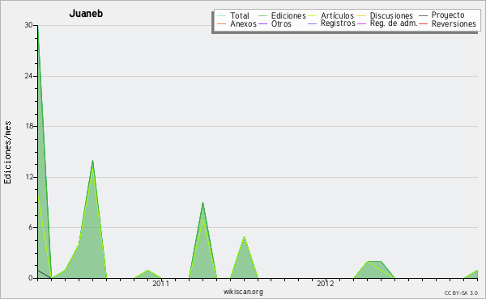This screenshot has width=486, height=299.
Task: Click the CC BY-SA 3.0 license text
Action: [x=461, y=293]
